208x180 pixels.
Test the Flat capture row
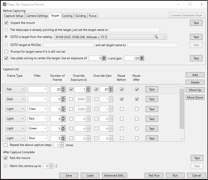(x=152, y=89)
